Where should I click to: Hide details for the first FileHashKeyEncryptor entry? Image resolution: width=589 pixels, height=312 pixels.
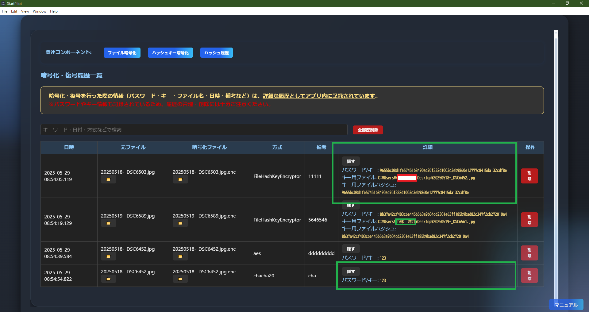coord(350,161)
